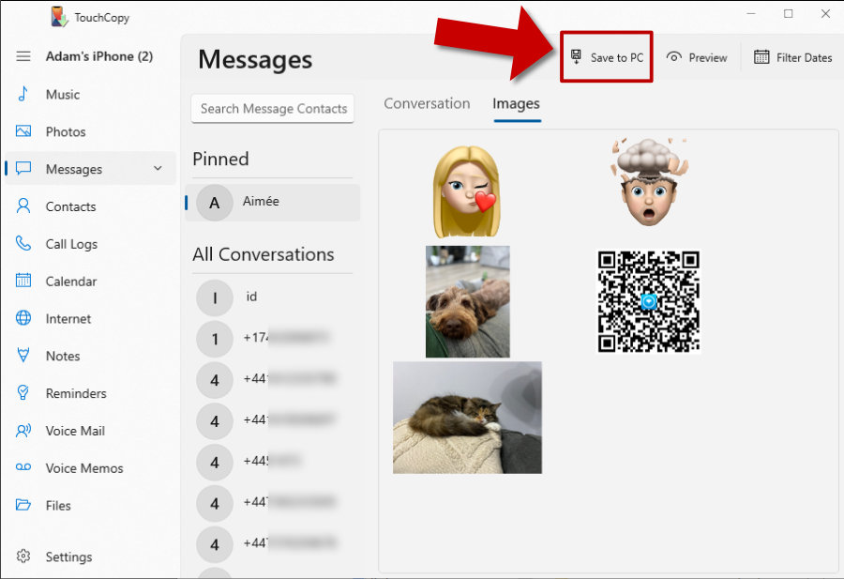This screenshot has height=579, width=844.
Task: Switch to the Conversation tab
Action: (427, 103)
